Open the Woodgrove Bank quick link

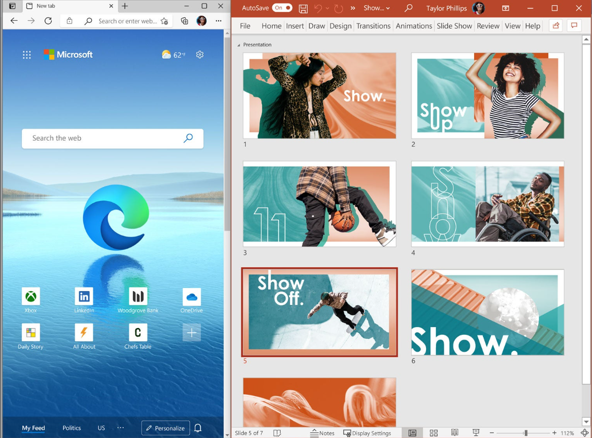coord(138,301)
